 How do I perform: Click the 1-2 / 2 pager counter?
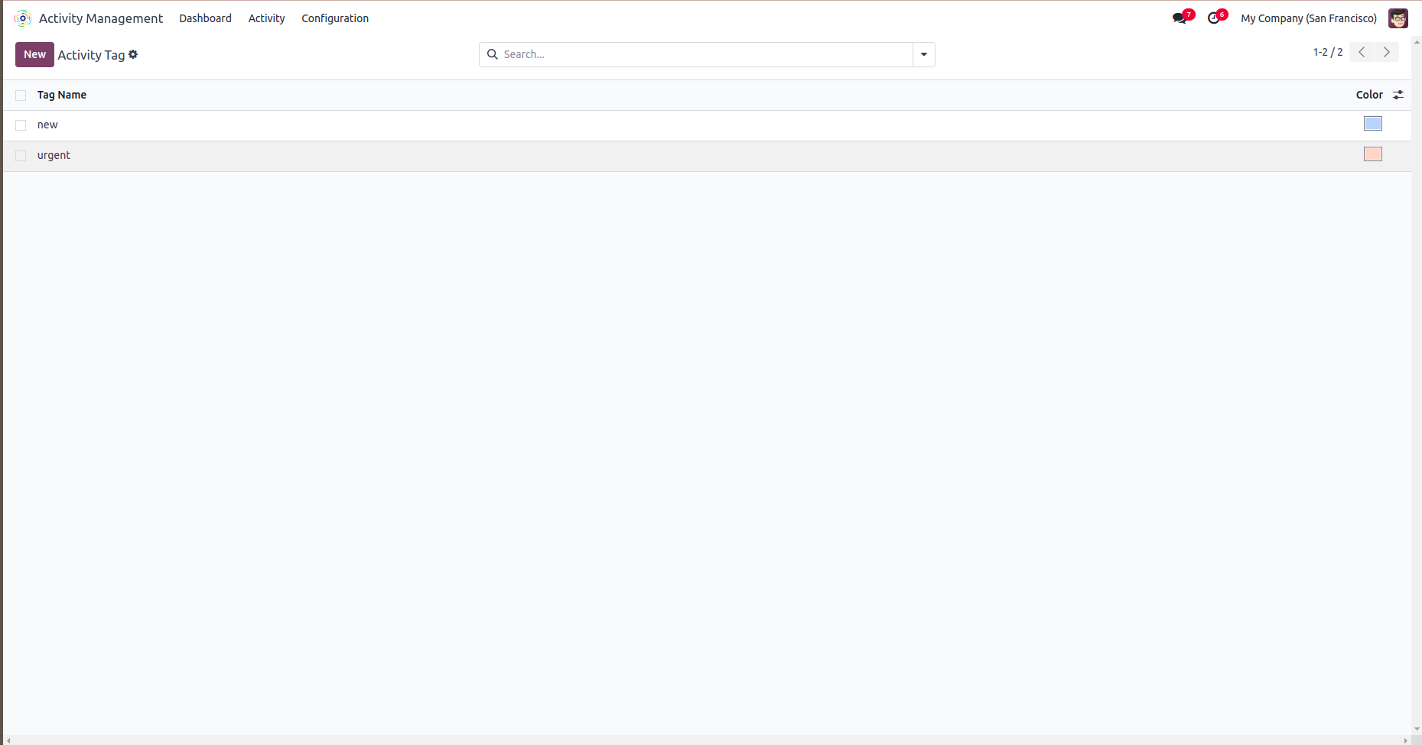click(x=1328, y=52)
